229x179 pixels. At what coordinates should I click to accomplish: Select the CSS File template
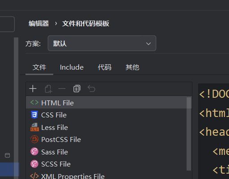click(x=106, y=115)
